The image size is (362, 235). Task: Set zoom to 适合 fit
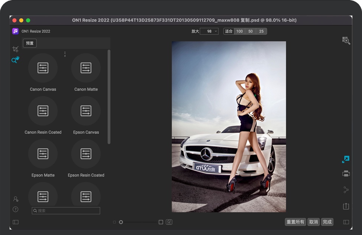[229, 32]
